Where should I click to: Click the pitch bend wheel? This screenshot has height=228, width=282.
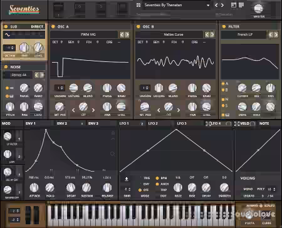tap(28, 215)
